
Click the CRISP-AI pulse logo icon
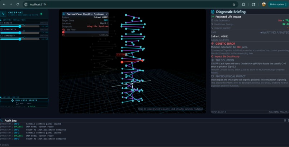[3, 14]
